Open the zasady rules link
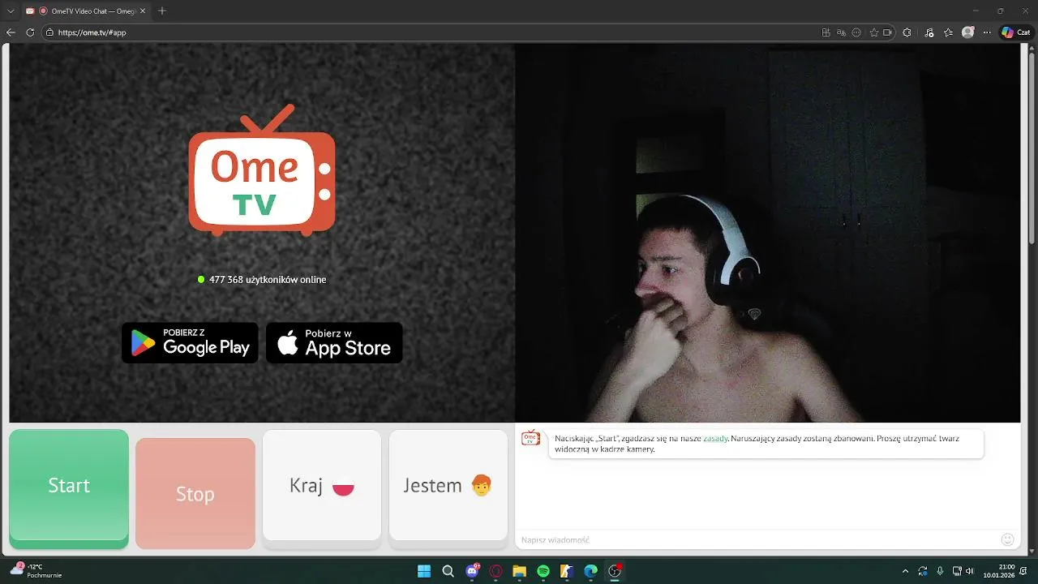 click(715, 438)
